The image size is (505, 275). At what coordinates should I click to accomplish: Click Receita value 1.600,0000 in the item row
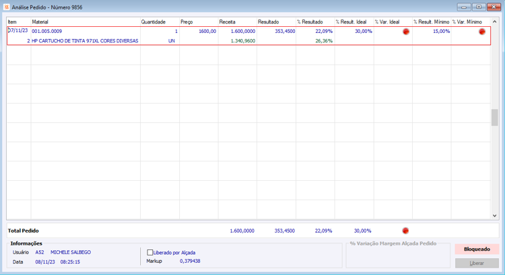click(x=243, y=31)
